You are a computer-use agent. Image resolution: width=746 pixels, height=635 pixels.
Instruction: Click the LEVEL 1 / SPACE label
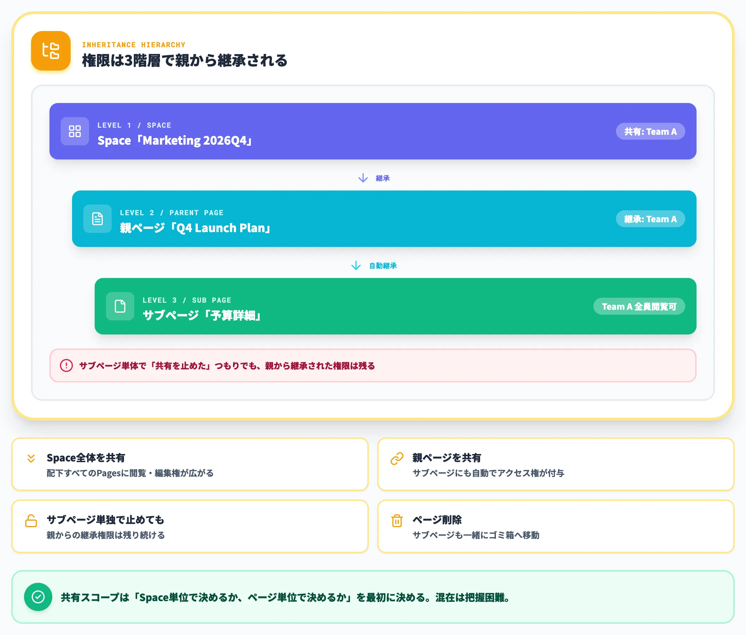pyautogui.click(x=134, y=125)
